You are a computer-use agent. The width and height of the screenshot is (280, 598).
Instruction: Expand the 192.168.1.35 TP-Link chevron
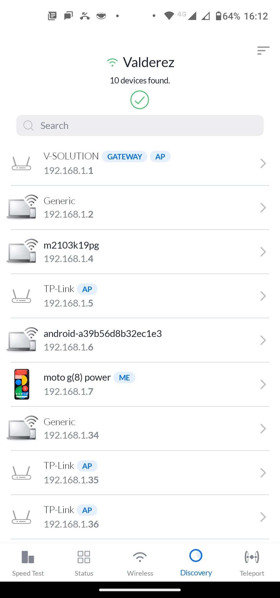263,473
